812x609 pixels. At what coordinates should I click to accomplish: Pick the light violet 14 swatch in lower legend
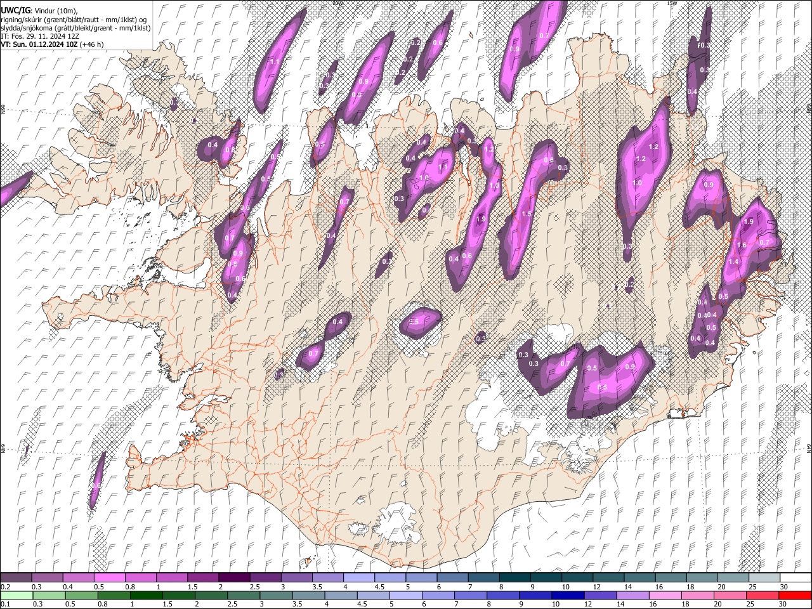(x=632, y=595)
